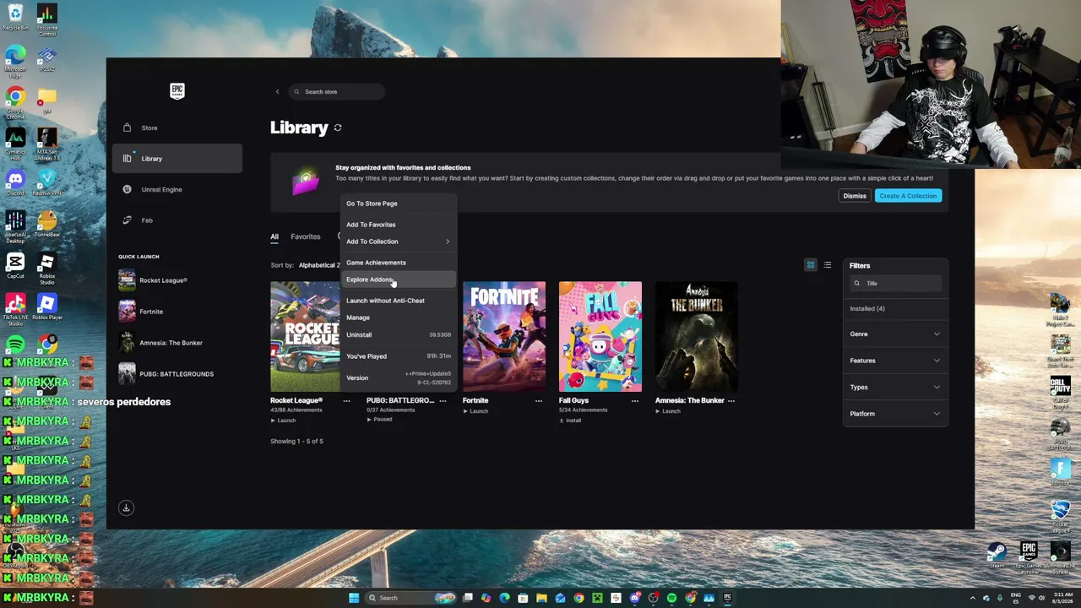1081x608 pixels.
Task: Open the three-dot menu for PUBG: BATTLEGROUNDS
Action: click(443, 400)
